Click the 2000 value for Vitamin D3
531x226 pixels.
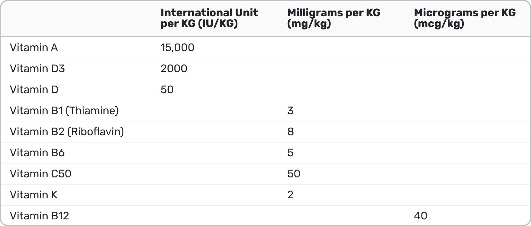coord(174,69)
